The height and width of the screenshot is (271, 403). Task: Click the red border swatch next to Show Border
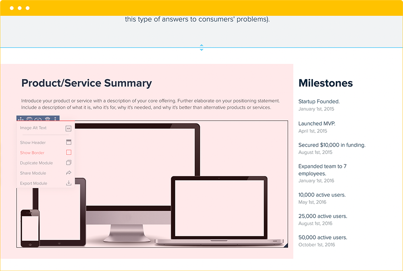(69, 152)
